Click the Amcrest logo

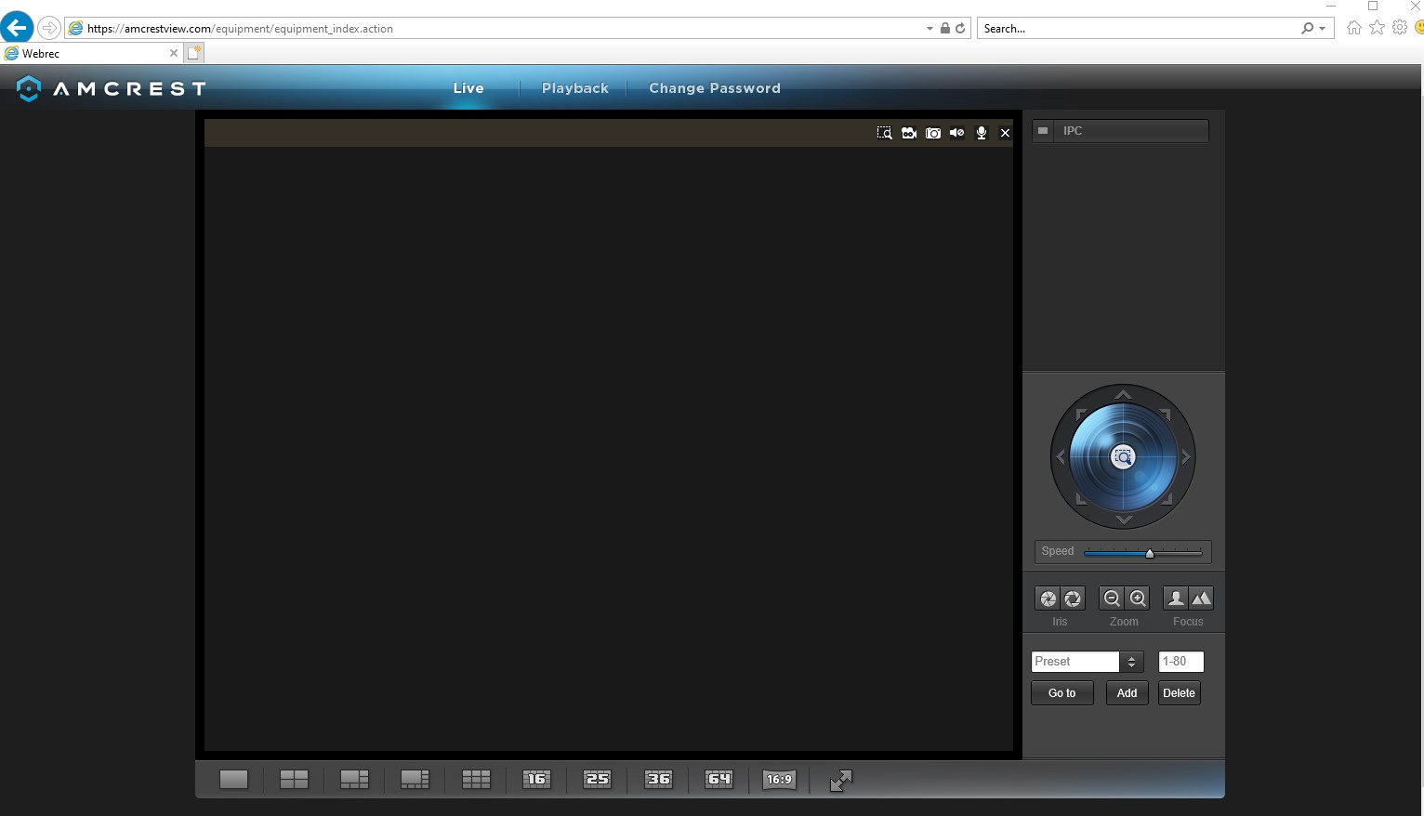pyautogui.click(x=112, y=88)
